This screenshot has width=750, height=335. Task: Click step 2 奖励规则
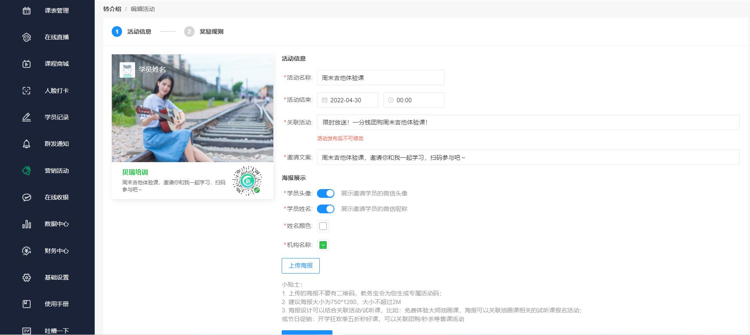(x=204, y=32)
